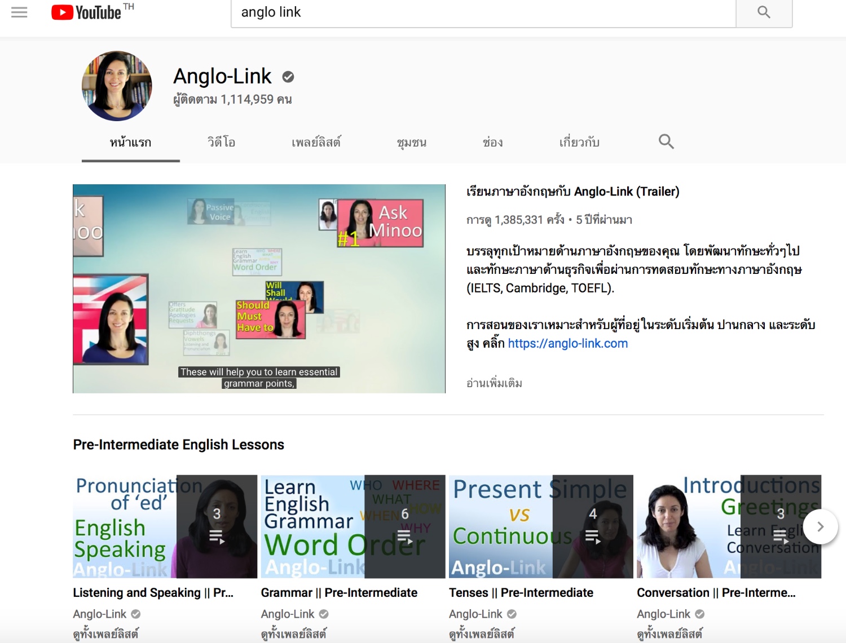The width and height of the screenshot is (846, 643).
Task: Click Anglo-Link channel name under Listening and Speaking
Action: coord(100,614)
